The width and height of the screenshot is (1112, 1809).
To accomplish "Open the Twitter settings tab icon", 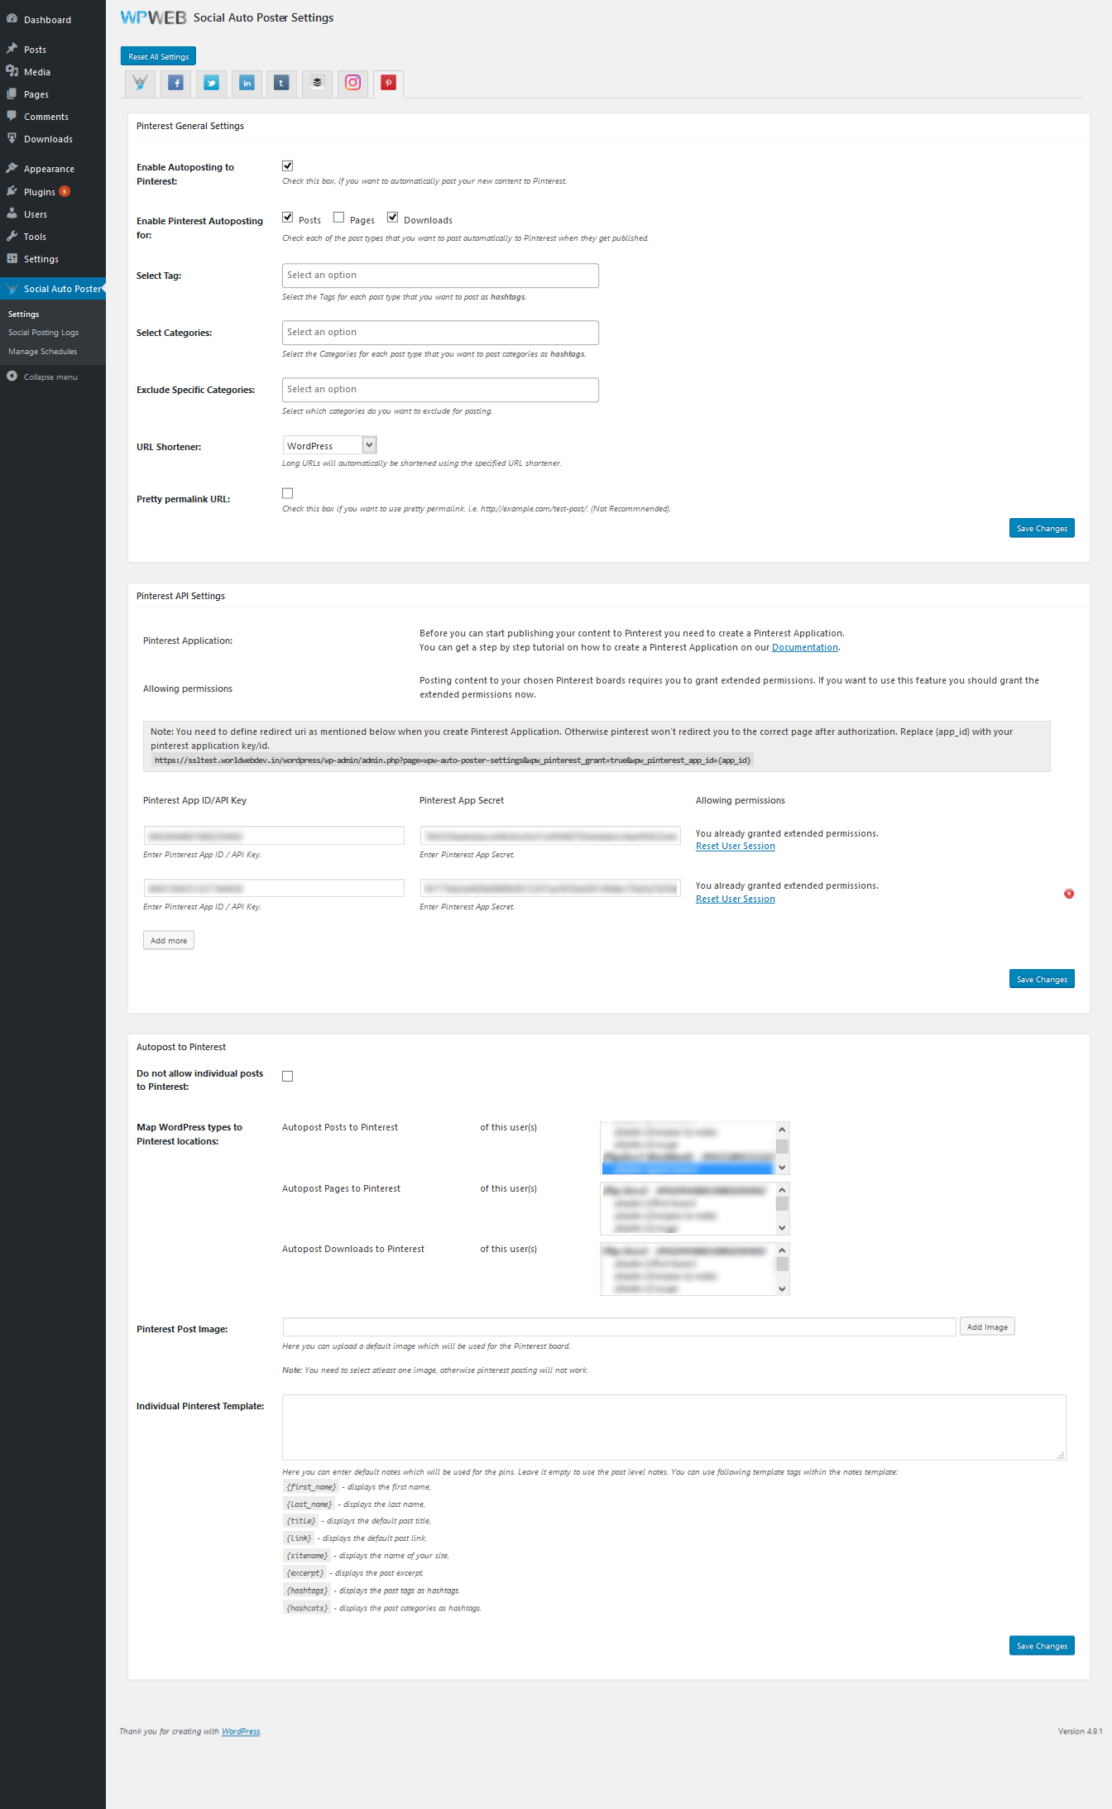I will [212, 83].
